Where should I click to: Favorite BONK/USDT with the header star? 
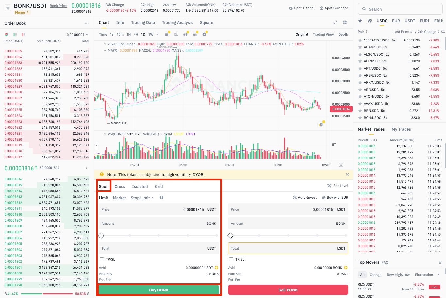coord(8,8)
